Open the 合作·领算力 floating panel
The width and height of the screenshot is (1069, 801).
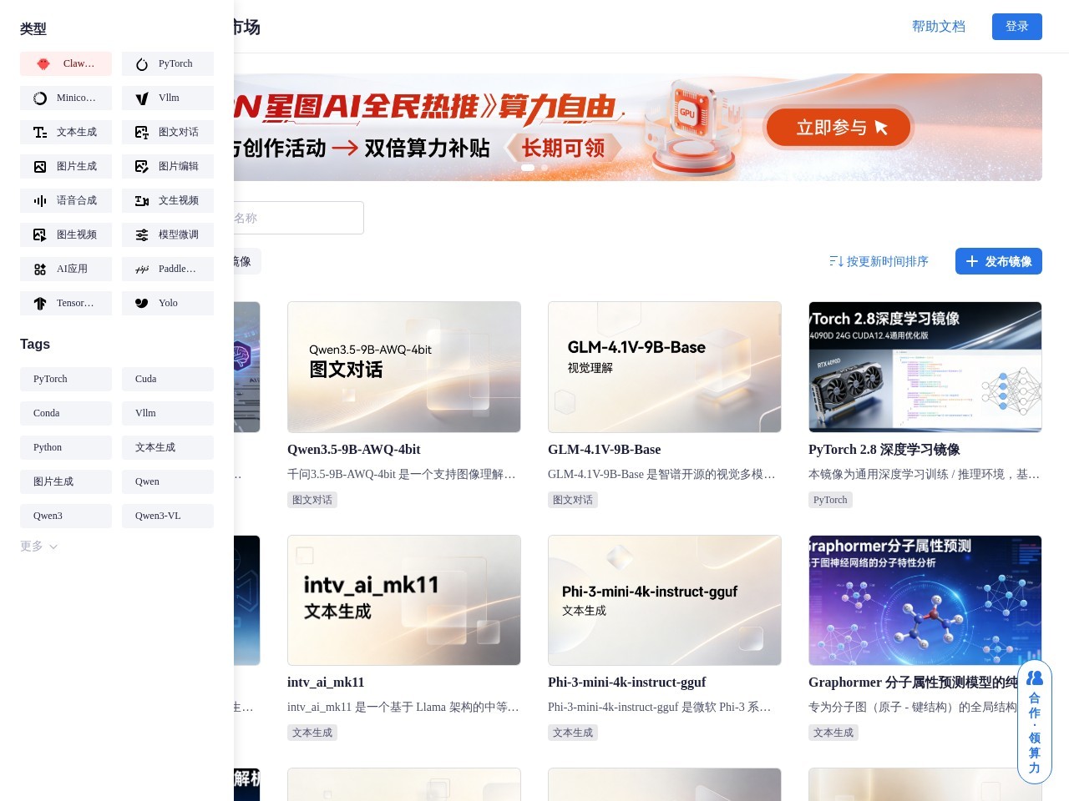[x=1034, y=722]
